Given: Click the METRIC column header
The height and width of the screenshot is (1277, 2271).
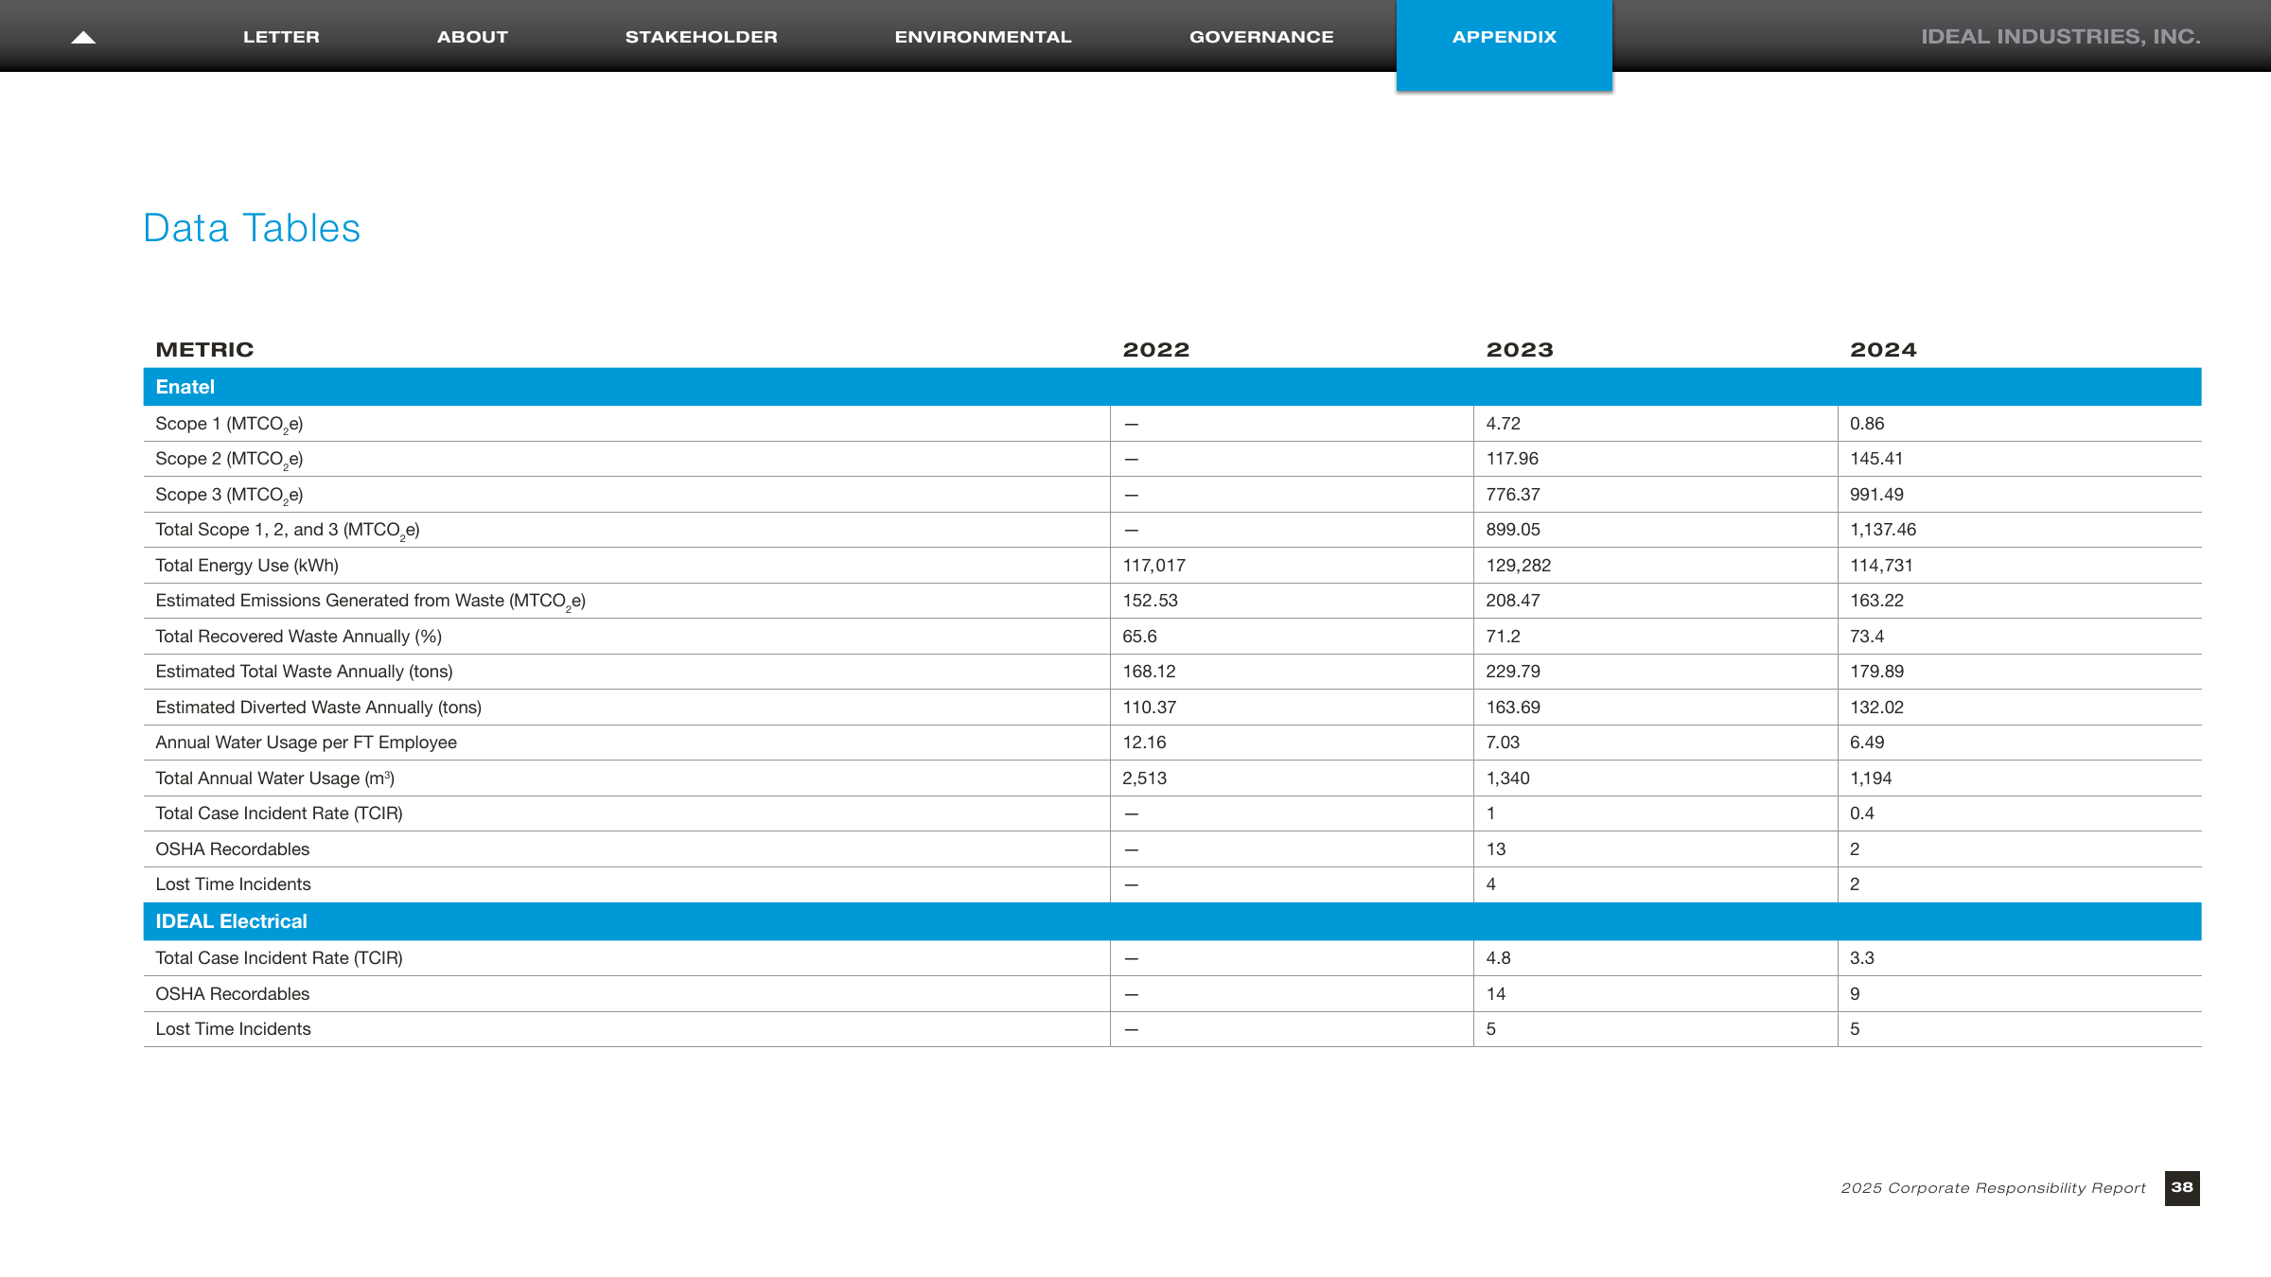Looking at the screenshot, I should click(204, 350).
